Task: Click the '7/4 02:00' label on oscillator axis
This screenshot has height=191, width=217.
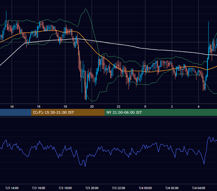Action: [172, 188]
